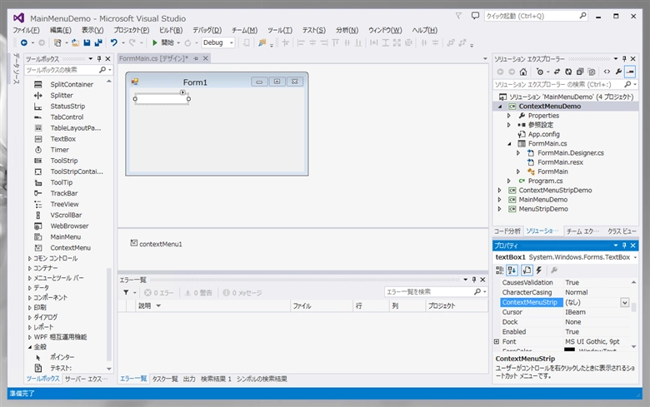Click Sync with Active Document icon
The height and width of the screenshot is (407, 650).
click(557, 72)
